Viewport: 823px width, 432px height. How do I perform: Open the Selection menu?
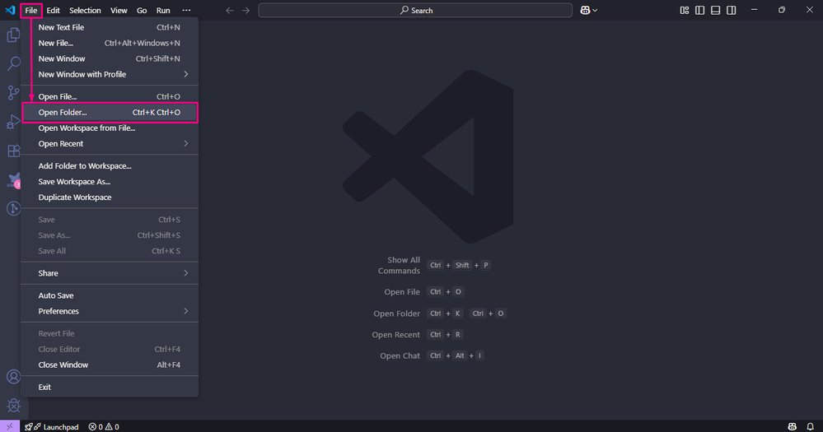point(85,11)
